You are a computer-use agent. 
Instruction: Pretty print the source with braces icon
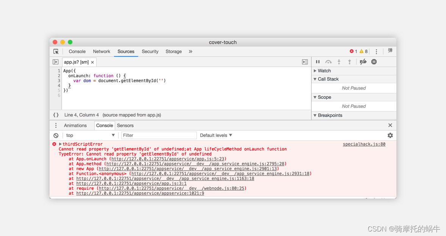point(56,115)
